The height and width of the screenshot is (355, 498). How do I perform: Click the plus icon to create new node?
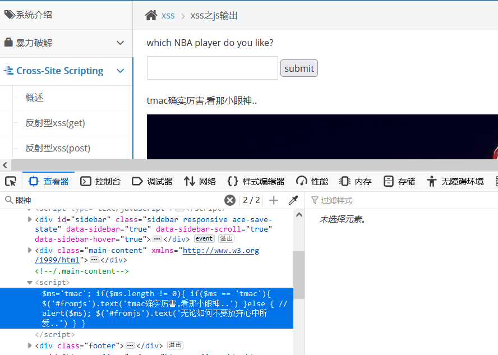click(274, 200)
